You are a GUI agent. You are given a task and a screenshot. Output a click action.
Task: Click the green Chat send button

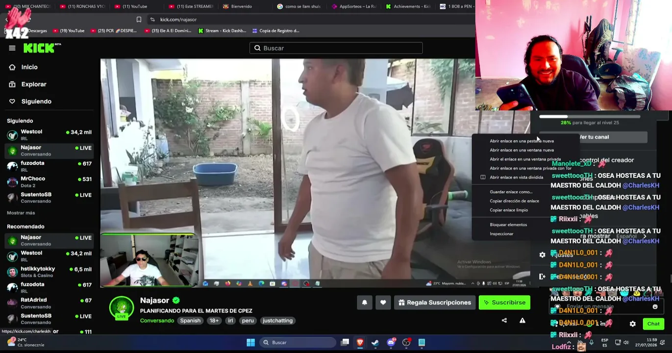click(x=653, y=324)
